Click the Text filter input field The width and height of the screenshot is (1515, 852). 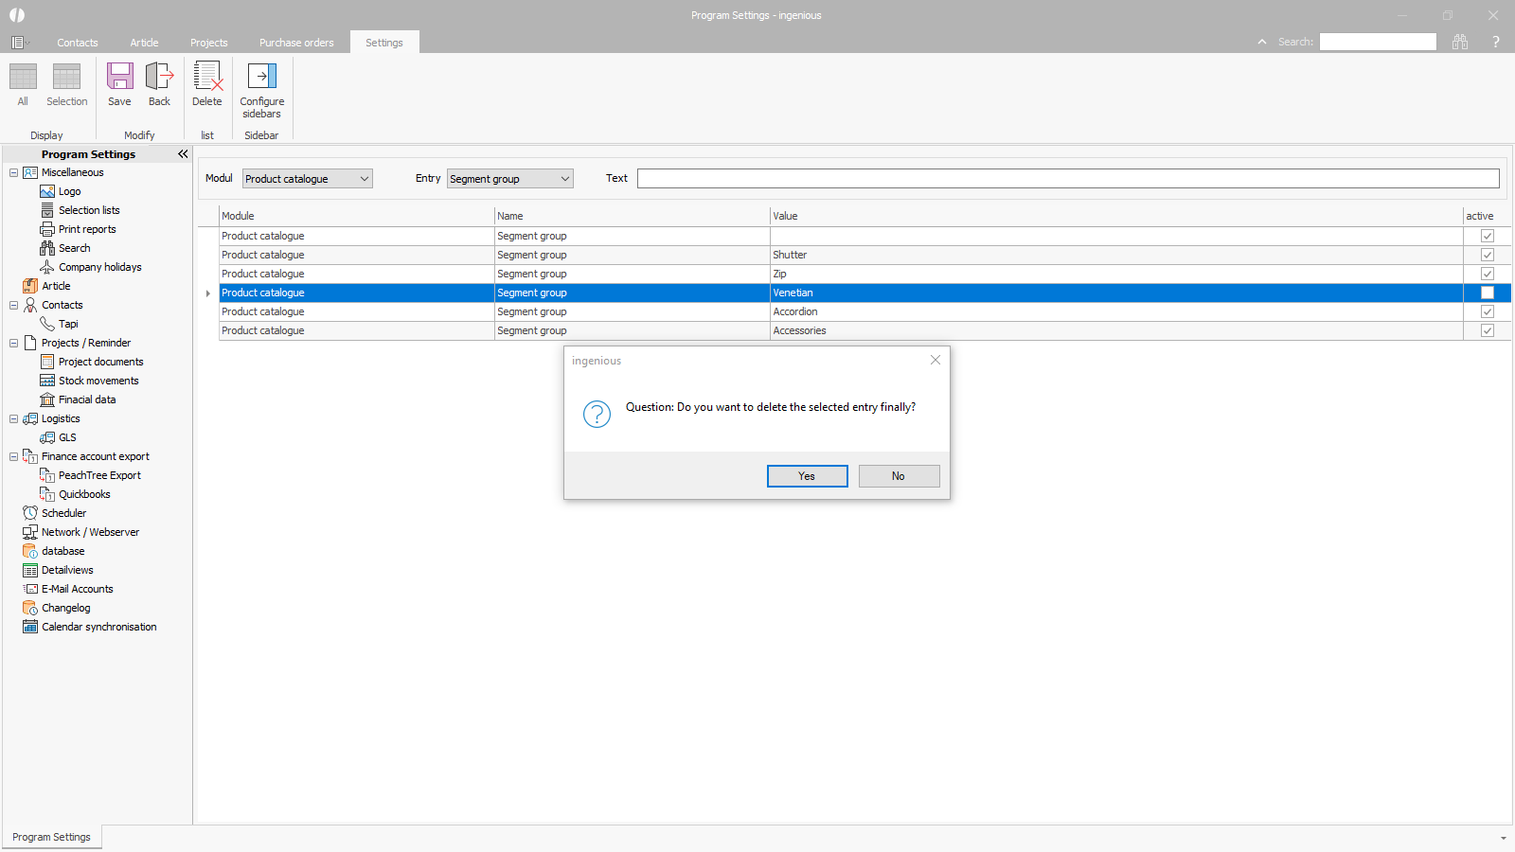[x=1067, y=179]
